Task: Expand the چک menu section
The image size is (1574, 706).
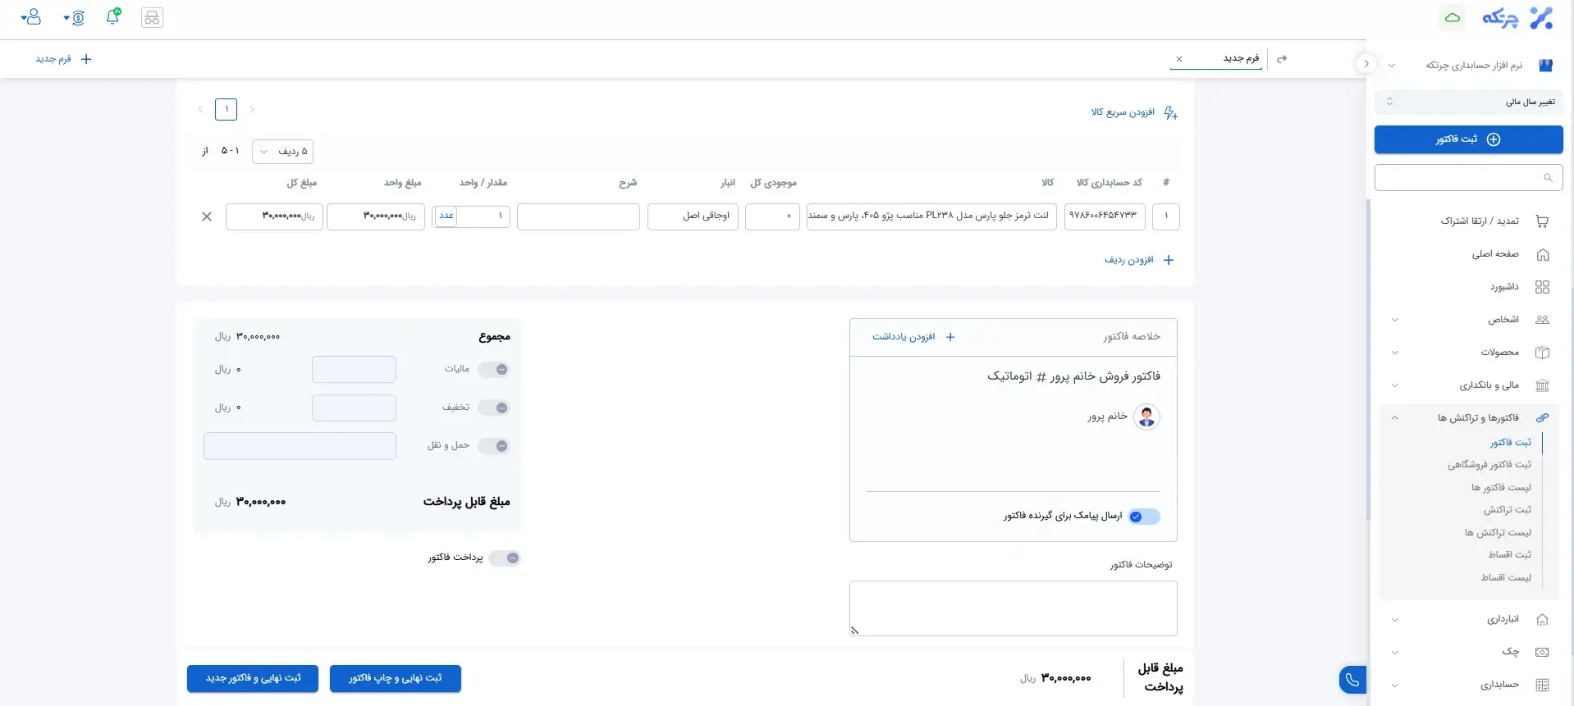Action: tap(1394, 653)
